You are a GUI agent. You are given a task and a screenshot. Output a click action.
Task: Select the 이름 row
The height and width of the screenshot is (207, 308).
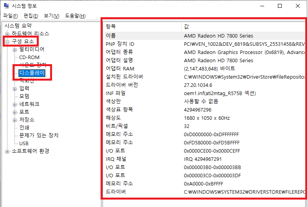point(205,36)
